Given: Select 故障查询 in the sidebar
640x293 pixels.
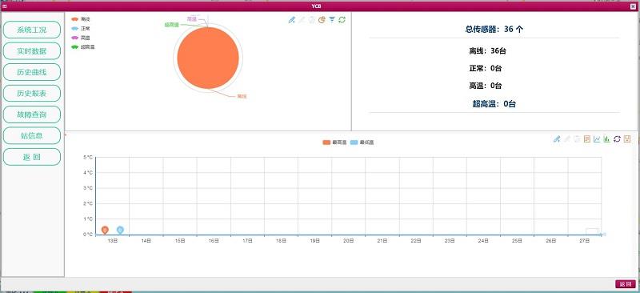Looking at the screenshot, I should (x=32, y=114).
